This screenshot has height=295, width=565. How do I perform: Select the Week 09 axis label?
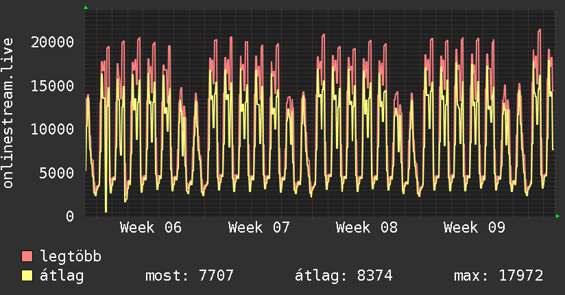(x=474, y=228)
